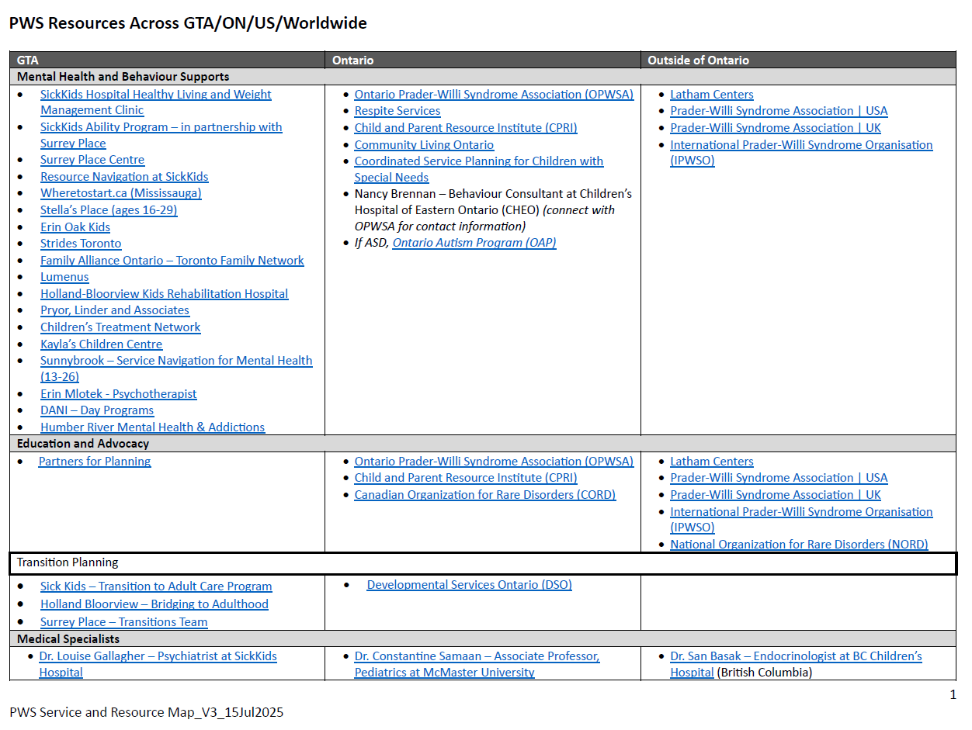Viewport: 972px width, 730px height.
Task: Open the Partners for Planning link
Action: 95,462
